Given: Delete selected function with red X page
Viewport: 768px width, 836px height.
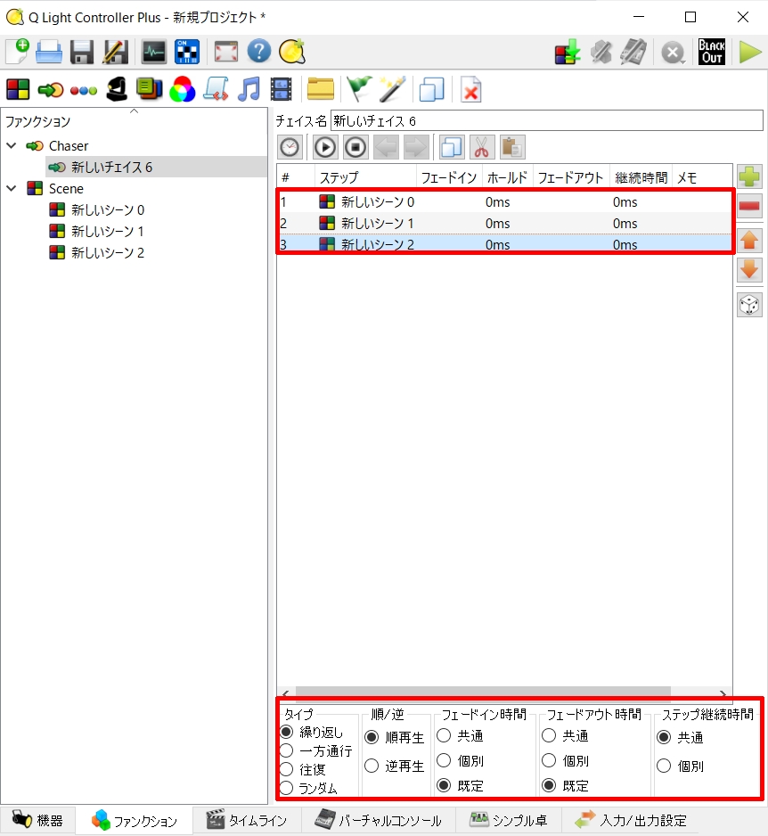Looking at the screenshot, I should (x=470, y=89).
